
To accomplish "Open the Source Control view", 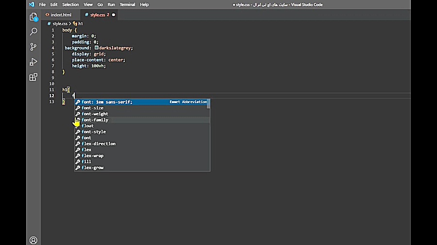I will [34, 46].
